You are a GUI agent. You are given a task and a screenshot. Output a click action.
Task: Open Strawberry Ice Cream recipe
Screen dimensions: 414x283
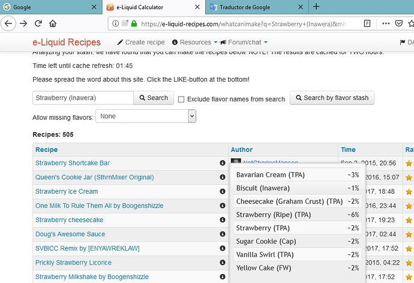(x=67, y=191)
